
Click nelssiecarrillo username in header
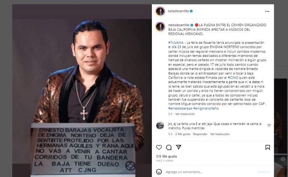pos(178,11)
